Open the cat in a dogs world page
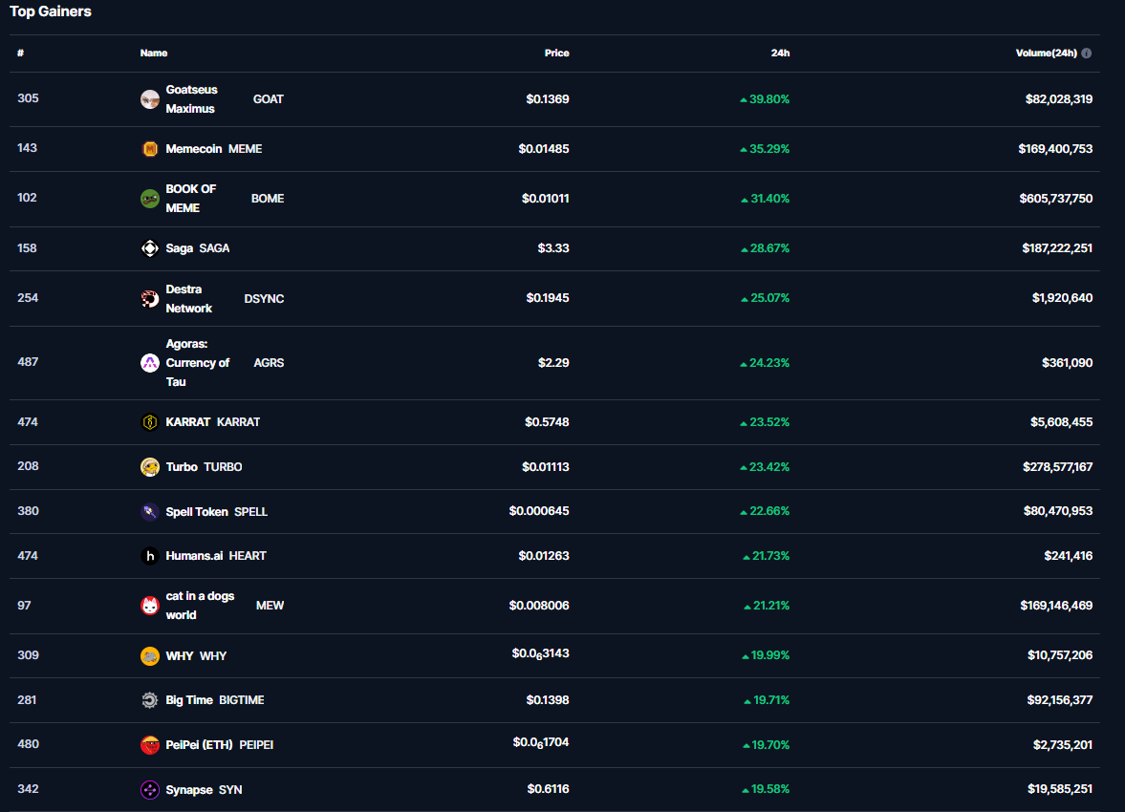This screenshot has height=812, width=1125. [x=200, y=606]
